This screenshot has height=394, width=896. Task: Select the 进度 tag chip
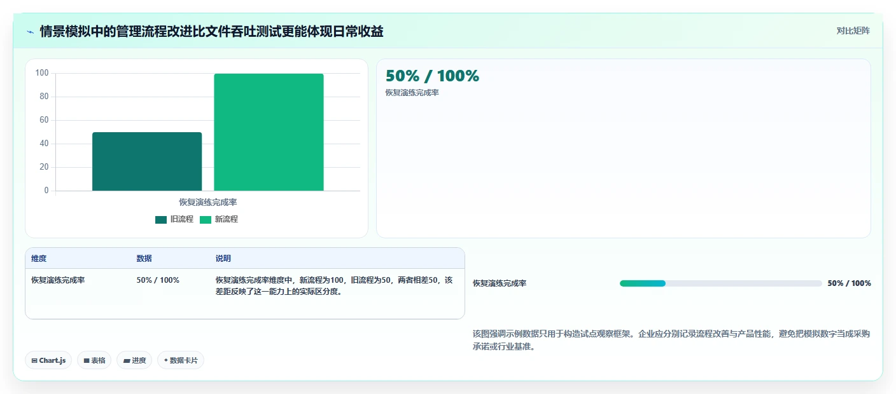click(x=134, y=360)
